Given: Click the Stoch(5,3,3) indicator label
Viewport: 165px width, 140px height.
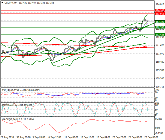Looking at the screenshot, I should tap(8, 105).
